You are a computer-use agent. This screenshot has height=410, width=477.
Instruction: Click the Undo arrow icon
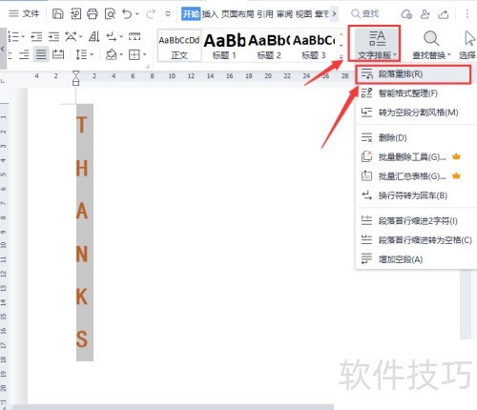[127, 14]
